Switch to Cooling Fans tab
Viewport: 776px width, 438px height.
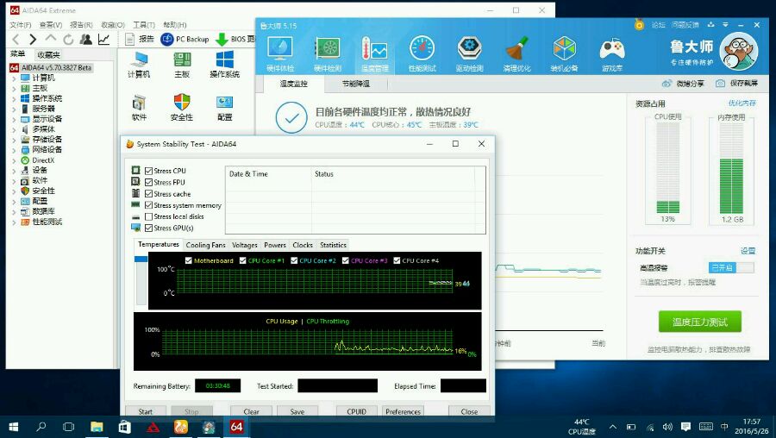(205, 245)
